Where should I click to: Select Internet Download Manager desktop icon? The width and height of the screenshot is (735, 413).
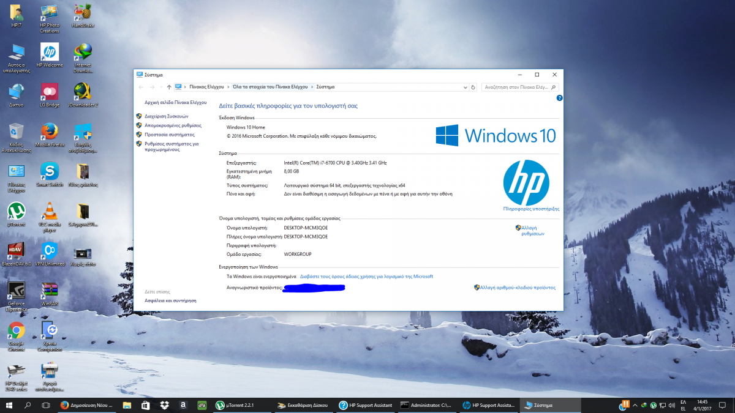click(83, 58)
